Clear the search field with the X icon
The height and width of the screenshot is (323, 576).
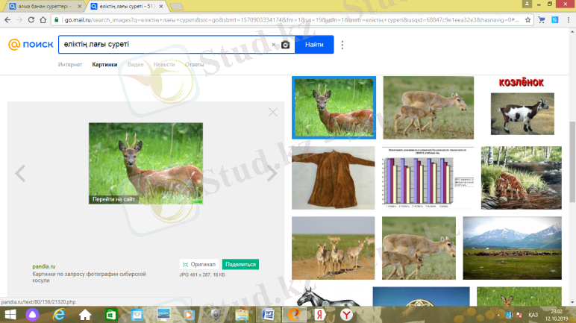[274, 46]
